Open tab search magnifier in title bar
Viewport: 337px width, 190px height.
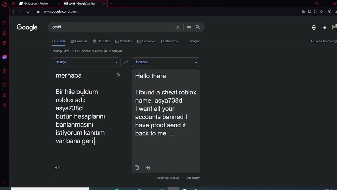317,3
